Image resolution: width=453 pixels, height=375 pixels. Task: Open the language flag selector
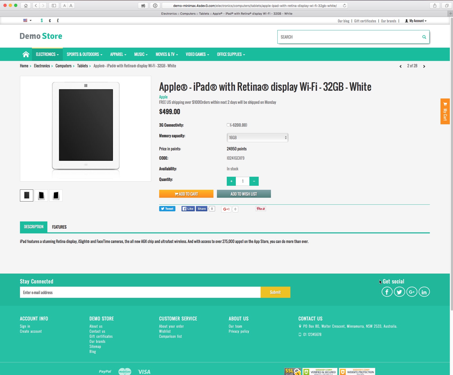coord(27,20)
